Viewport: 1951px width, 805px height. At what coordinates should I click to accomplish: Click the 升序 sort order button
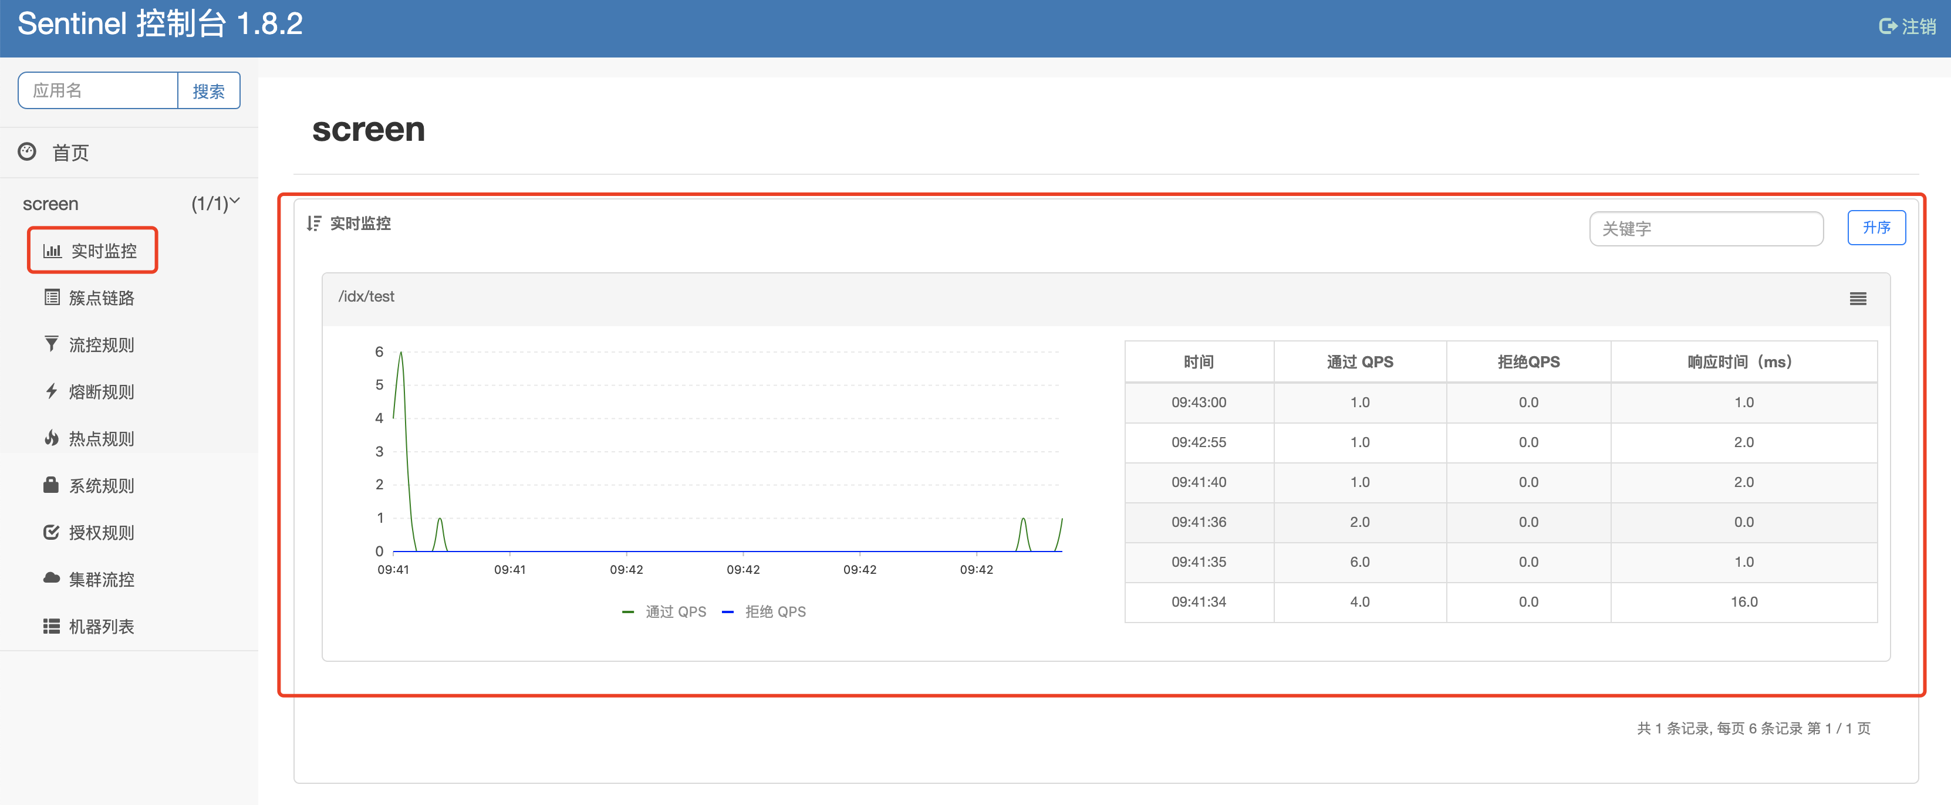tap(1876, 227)
